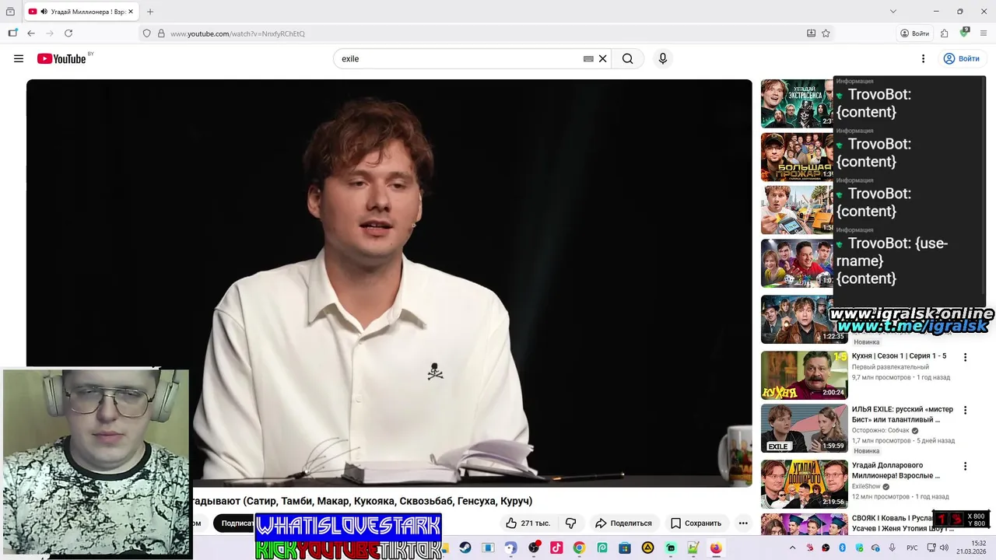Image resolution: width=996 pixels, height=560 pixels.
Task: Show hidden tray icons chevron
Action: 792,548
